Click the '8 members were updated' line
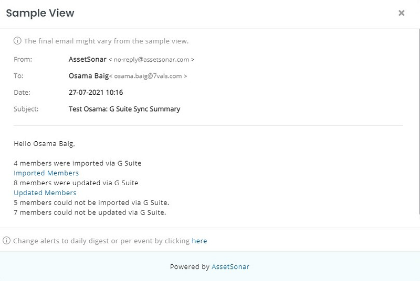Viewport: 420px width, 281px height. pos(76,183)
